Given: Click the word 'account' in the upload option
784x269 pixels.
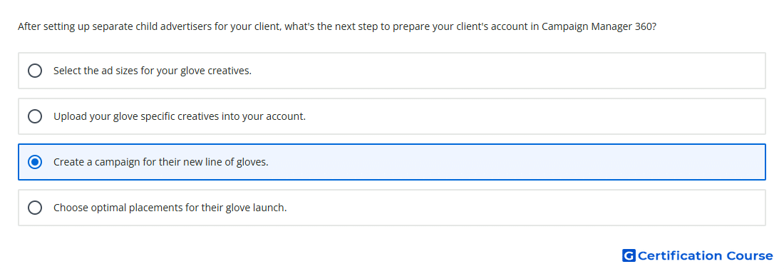Looking at the screenshot, I should click(286, 117).
